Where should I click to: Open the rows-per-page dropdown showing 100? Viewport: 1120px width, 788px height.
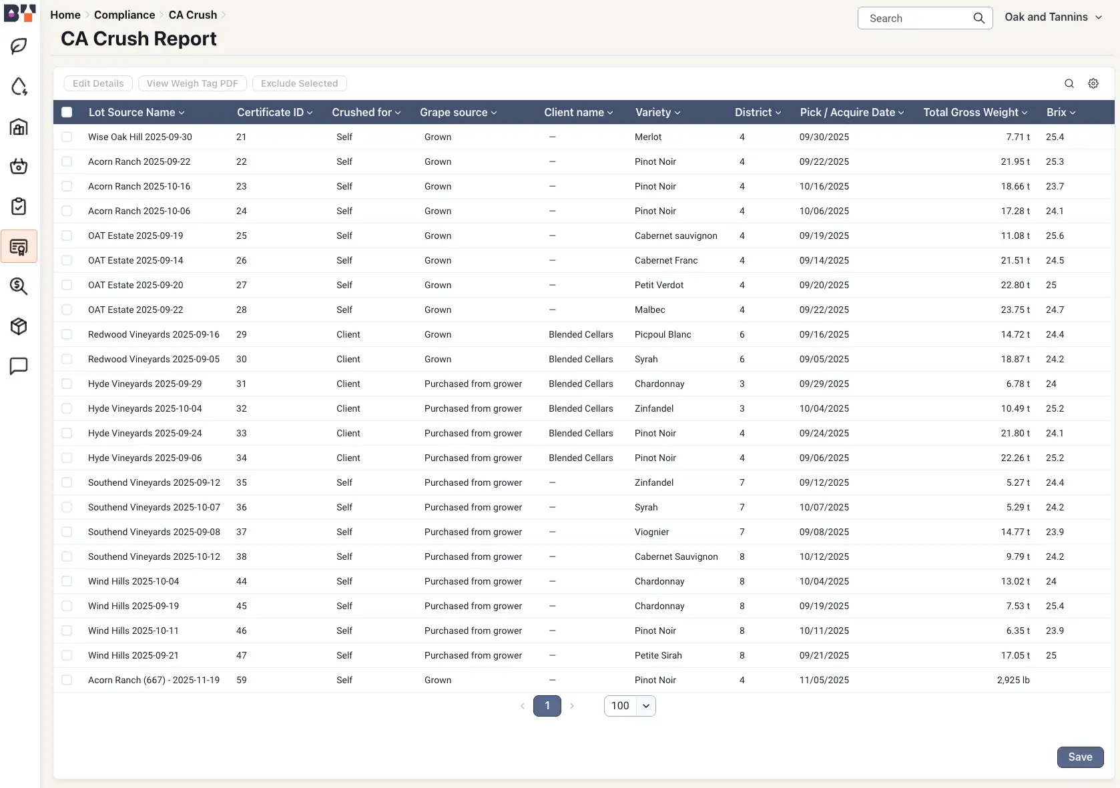point(628,705)
